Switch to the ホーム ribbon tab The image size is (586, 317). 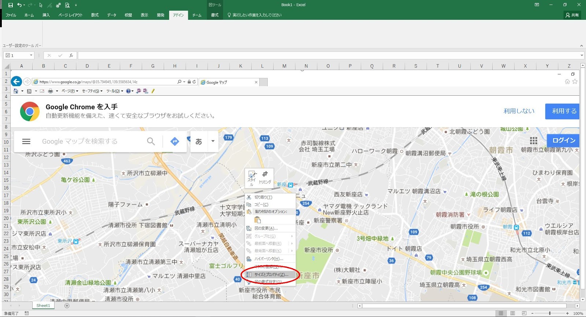tap(29, 15)
